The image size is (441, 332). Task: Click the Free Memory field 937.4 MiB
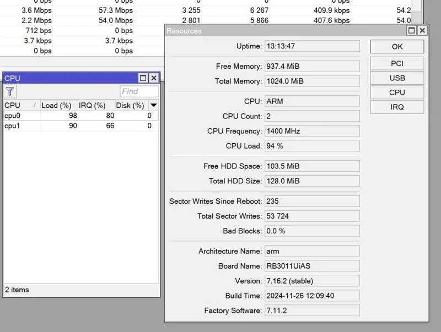312,66
